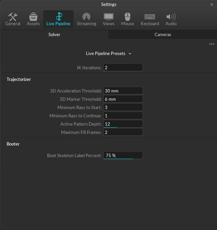Switch to the Cameras tab

coord(163,34)
